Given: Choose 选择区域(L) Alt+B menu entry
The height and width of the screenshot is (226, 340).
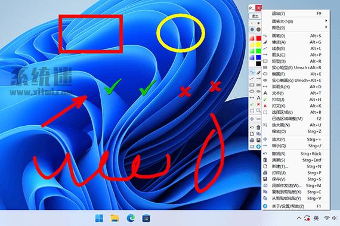Looking at the screenshot, I should pyautogui.click(x=296, y=112).
